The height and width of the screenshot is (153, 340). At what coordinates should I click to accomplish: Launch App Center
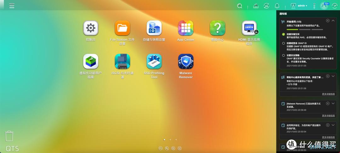point(186,28)
